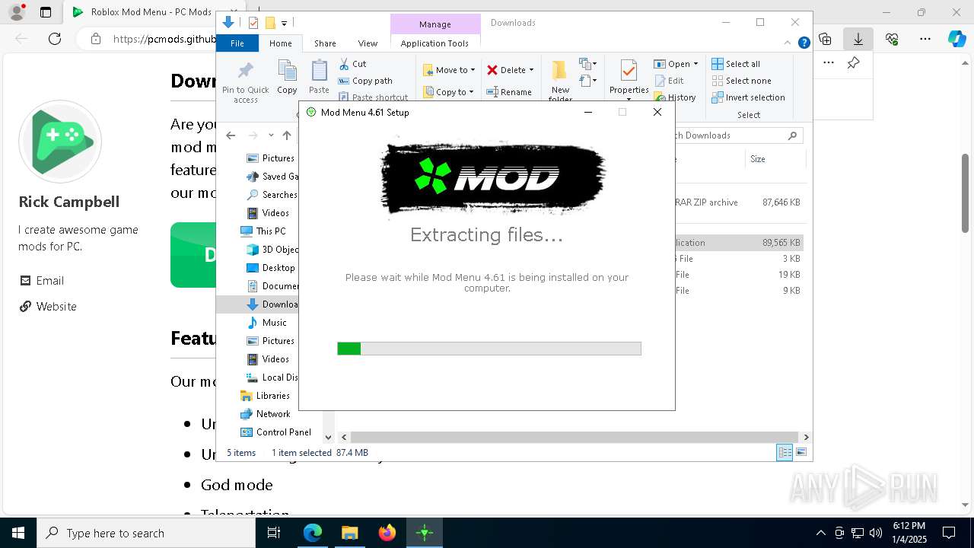This screenshot has height=548, width=974.
Task: Click the MOD logo banner in setup
Action: pyautogui.click(x=493, y=178)
